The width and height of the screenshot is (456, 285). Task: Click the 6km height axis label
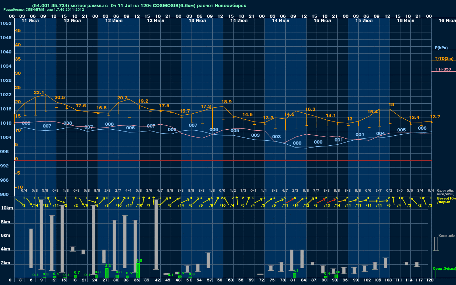point(5,236)
